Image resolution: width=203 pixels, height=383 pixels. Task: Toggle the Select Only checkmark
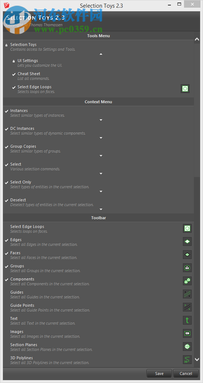[7, 182]
